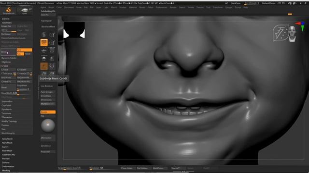The height and width of the screenshot is (173, 309).
Task: Adjust the CTolerance 180 slider
Action: click(x=9, y=74)
